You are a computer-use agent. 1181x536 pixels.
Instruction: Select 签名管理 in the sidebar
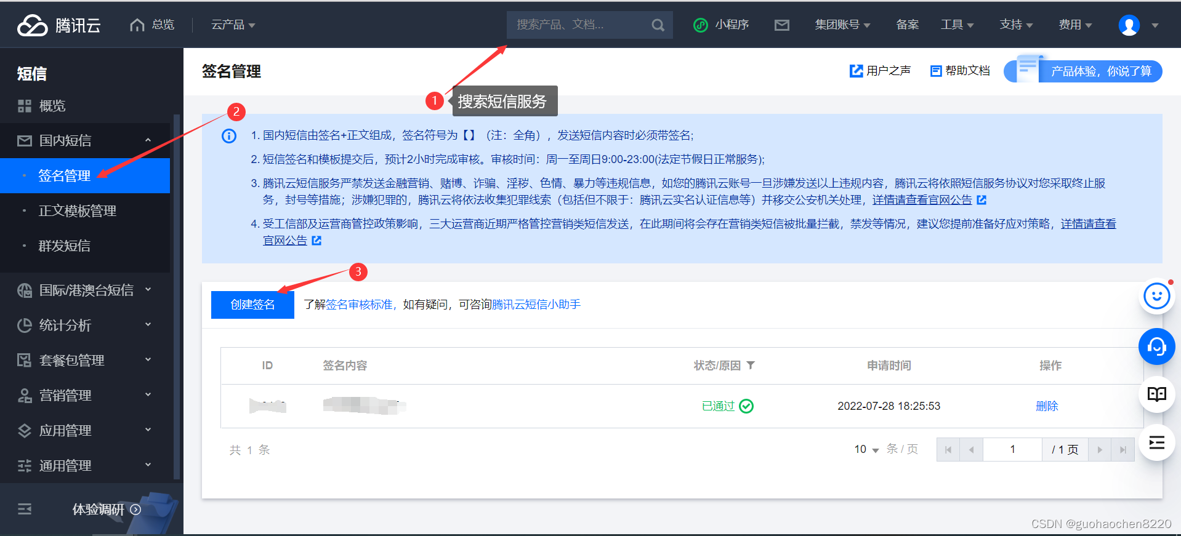point(85,176)
